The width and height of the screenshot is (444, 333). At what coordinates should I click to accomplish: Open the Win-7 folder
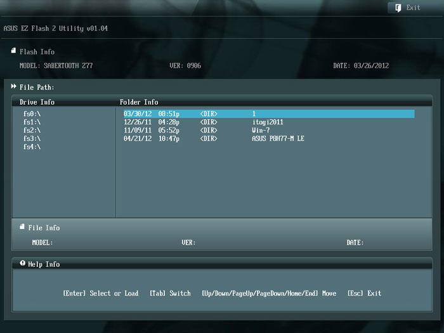pos(261,130)
